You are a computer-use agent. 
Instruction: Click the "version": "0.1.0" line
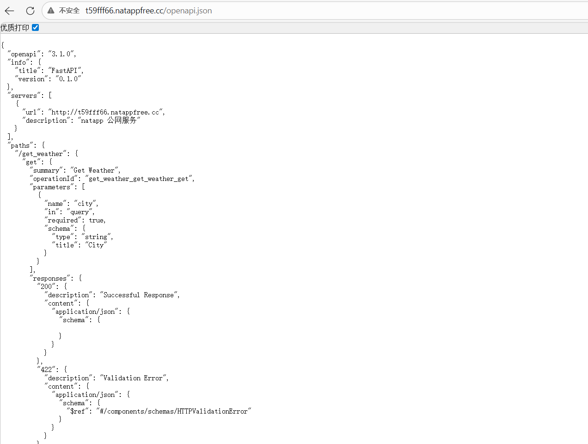[x=48, y=79]
